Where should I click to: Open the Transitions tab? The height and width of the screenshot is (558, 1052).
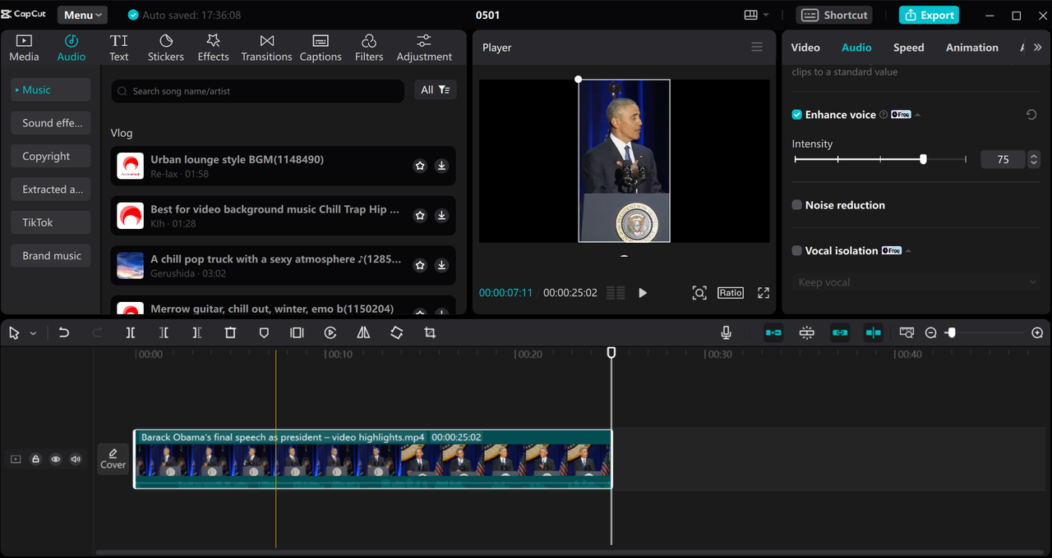[266, 48]
